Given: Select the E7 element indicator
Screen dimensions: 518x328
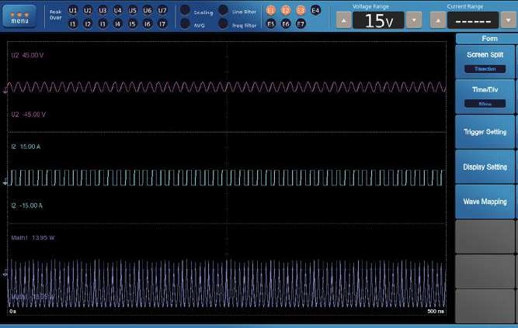Looking at the screenshot, I should pos(301,24).
